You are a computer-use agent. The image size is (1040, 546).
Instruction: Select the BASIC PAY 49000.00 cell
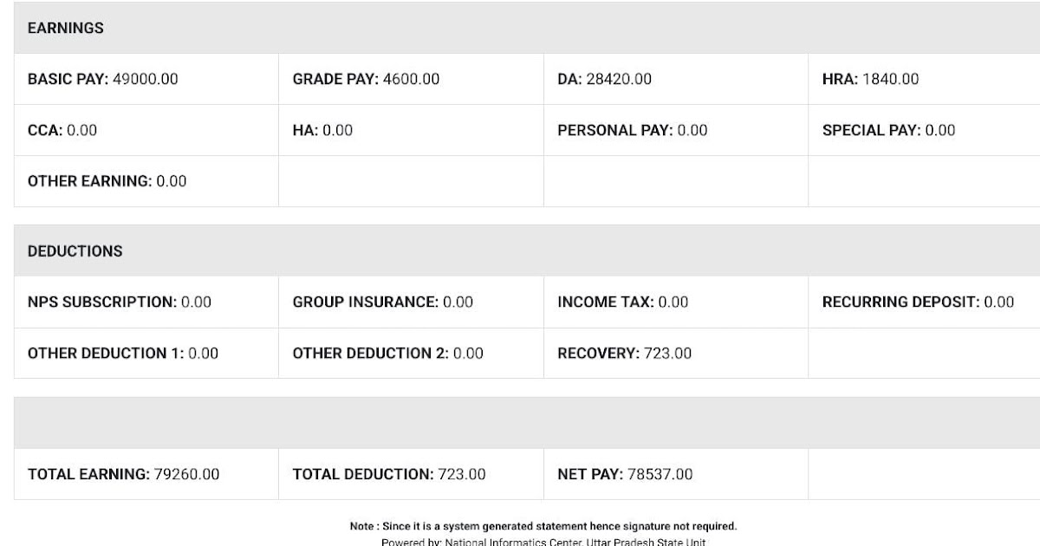click(103, 80)
